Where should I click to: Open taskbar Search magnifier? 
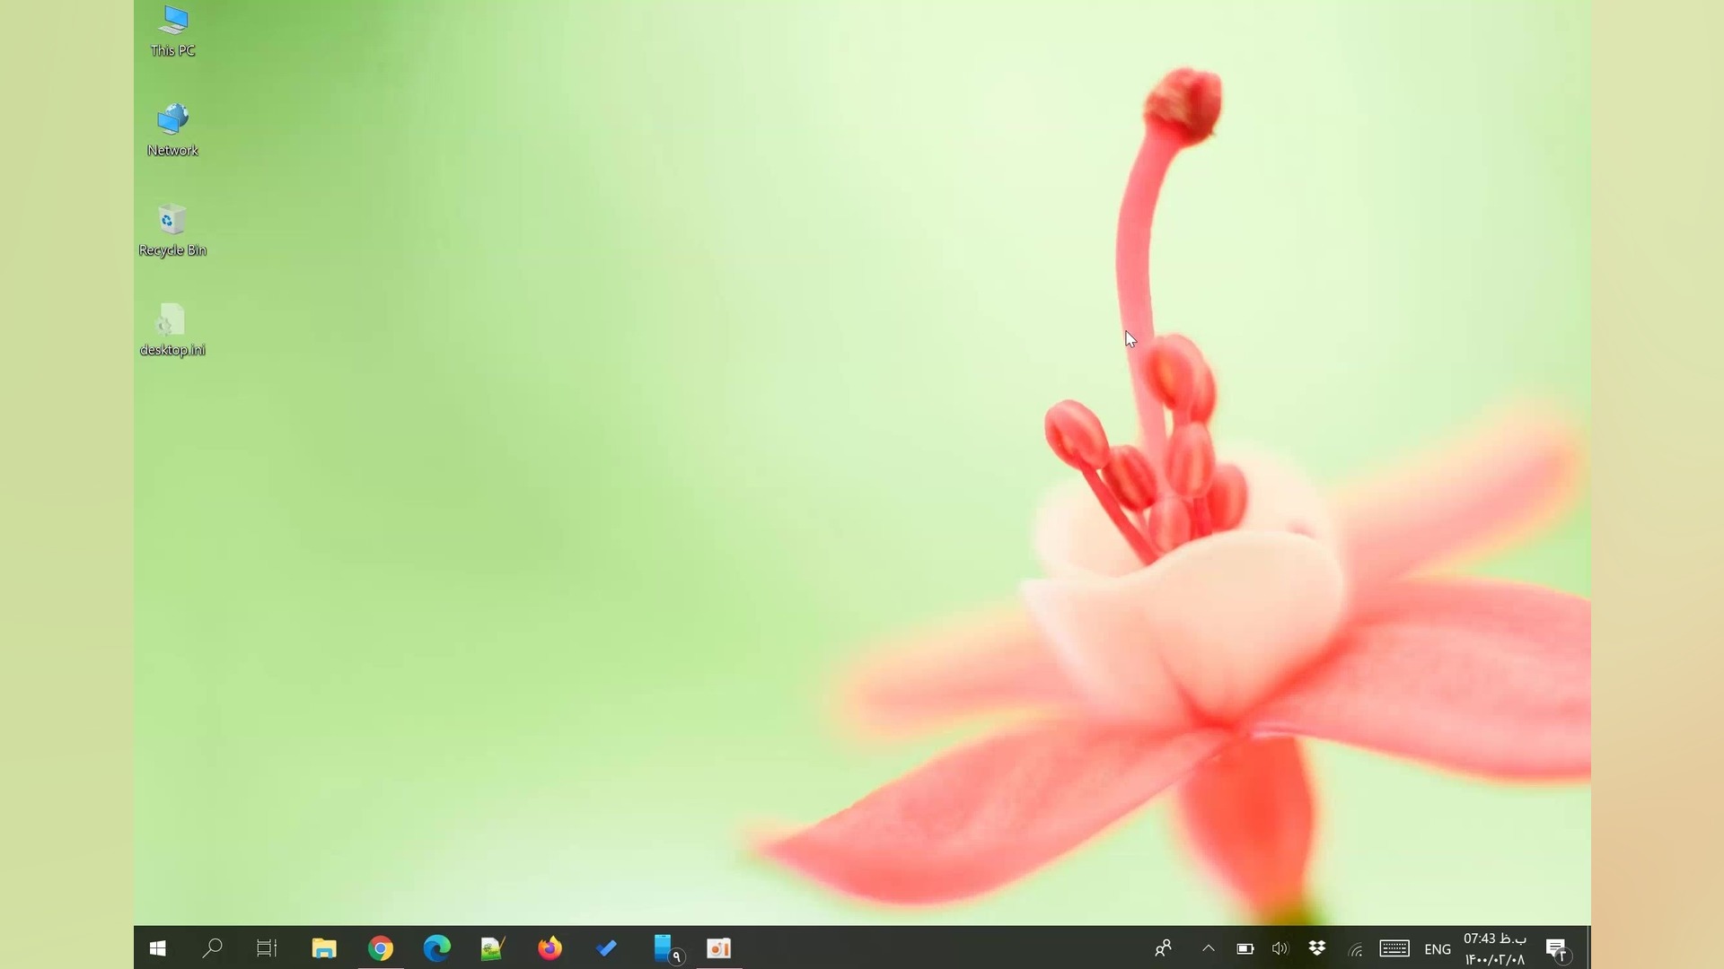(x=212, y=948)
